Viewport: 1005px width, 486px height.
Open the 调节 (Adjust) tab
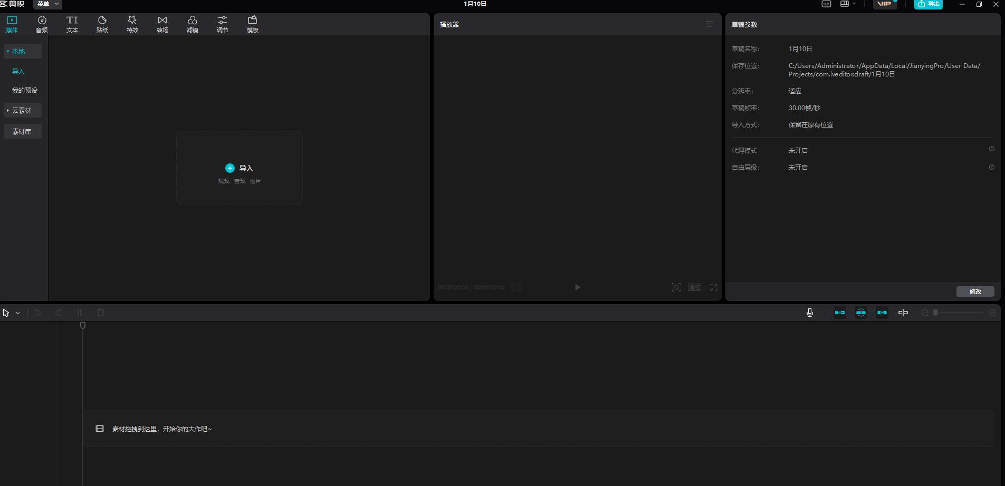223,24
